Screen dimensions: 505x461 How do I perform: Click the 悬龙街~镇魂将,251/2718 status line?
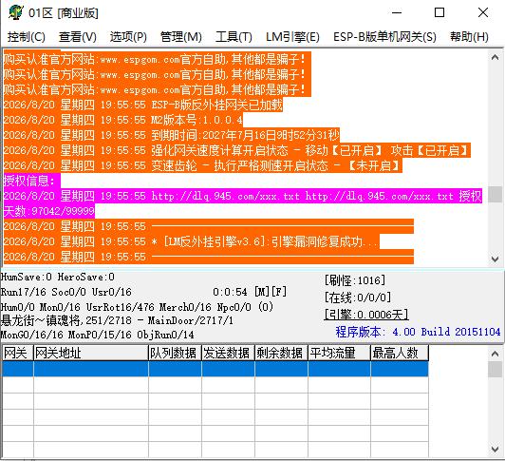pyautogui.click(x=117, y=320)
